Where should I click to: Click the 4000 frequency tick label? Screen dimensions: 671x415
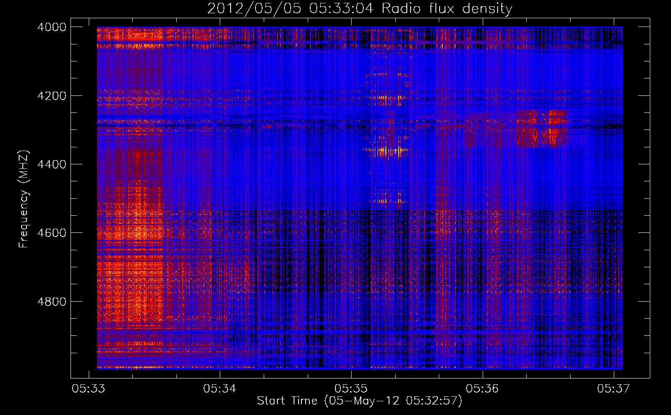click(x=52, y=27)
